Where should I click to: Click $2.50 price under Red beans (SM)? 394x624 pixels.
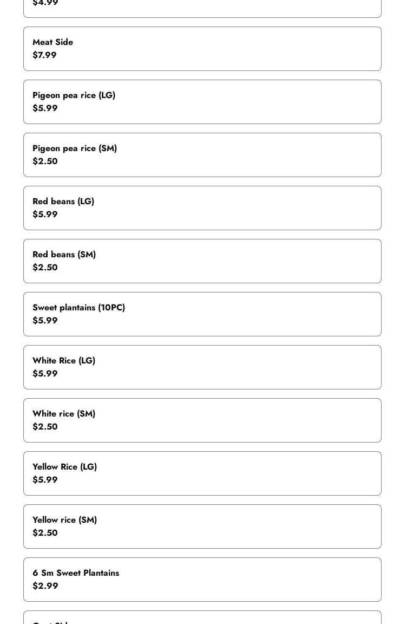pyautogui.click(x=45, y=268)
